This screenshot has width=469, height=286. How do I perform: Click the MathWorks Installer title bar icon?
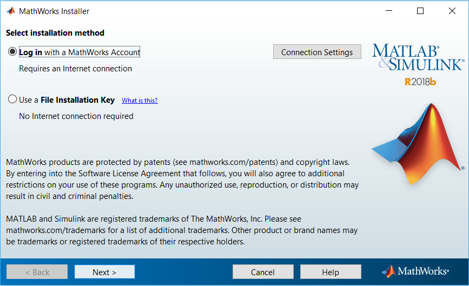(11, 11)
